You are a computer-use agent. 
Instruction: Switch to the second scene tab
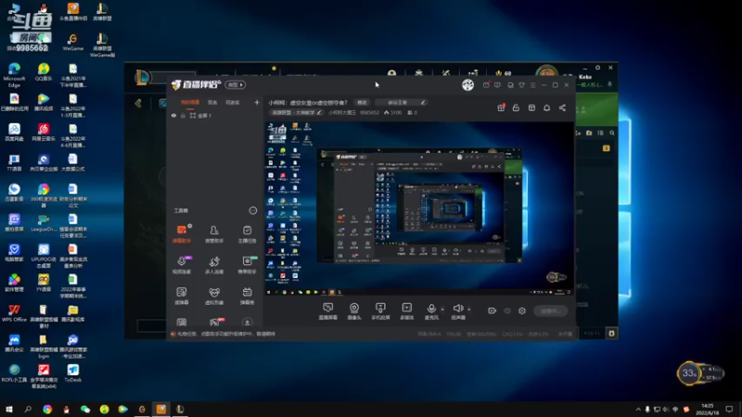pos(212,102)
